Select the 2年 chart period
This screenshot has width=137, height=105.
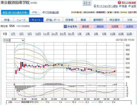88,34
